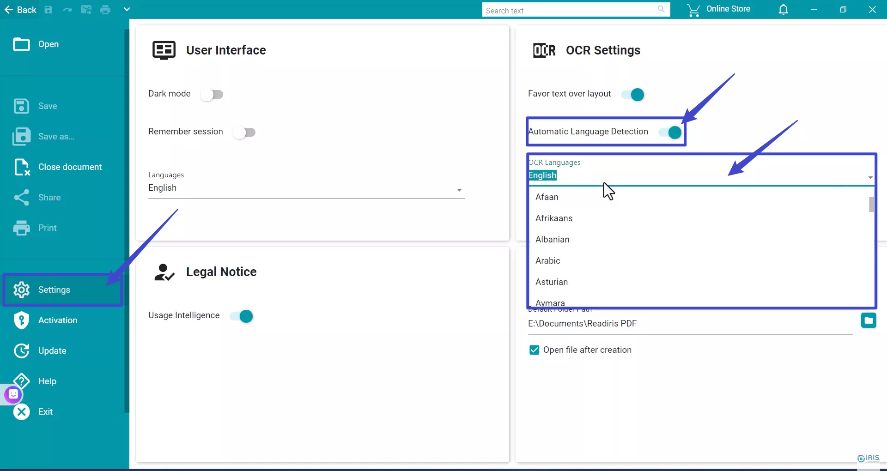The image size is (887, 471).
Task: Select Activation from the sidebar
Action: click(x=57, y=320)
